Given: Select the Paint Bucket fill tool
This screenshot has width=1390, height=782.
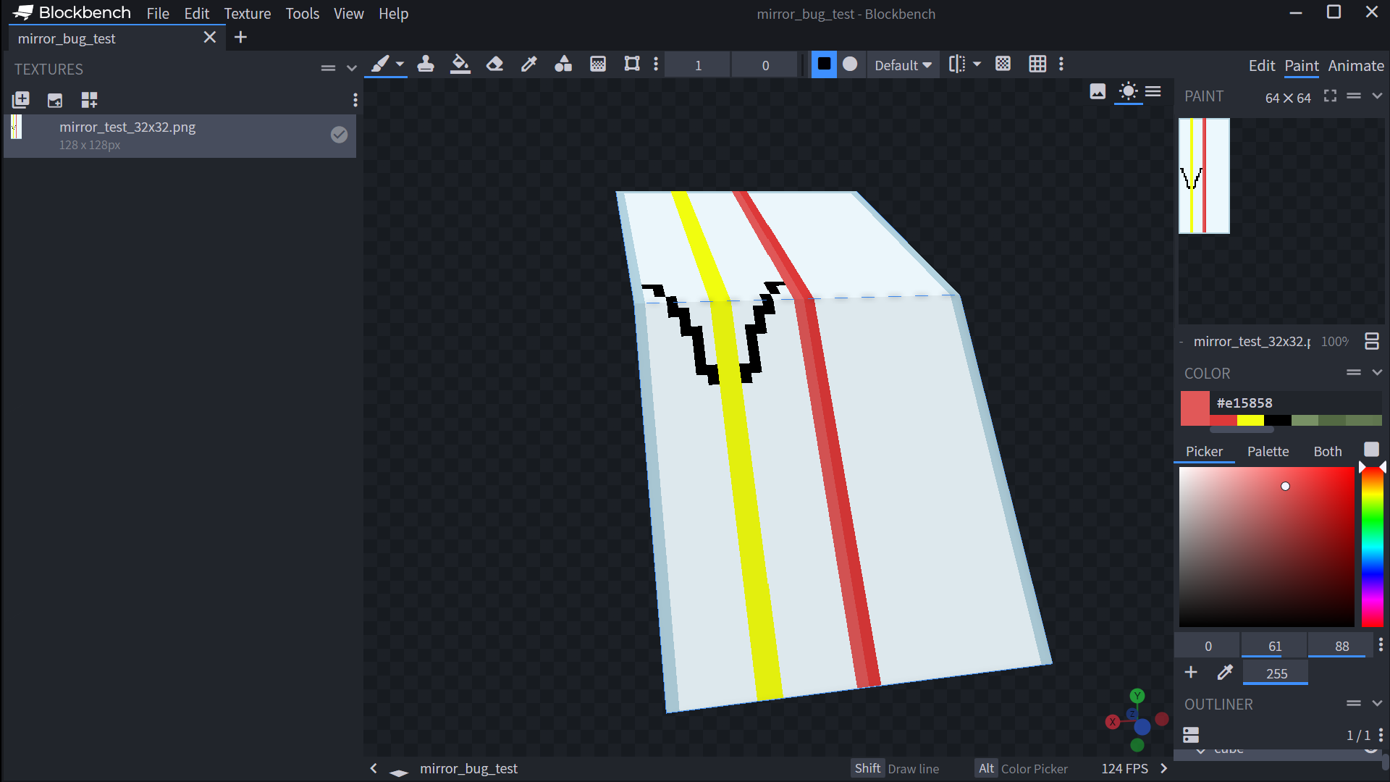Looking at the screenshot, I should 460,64.
